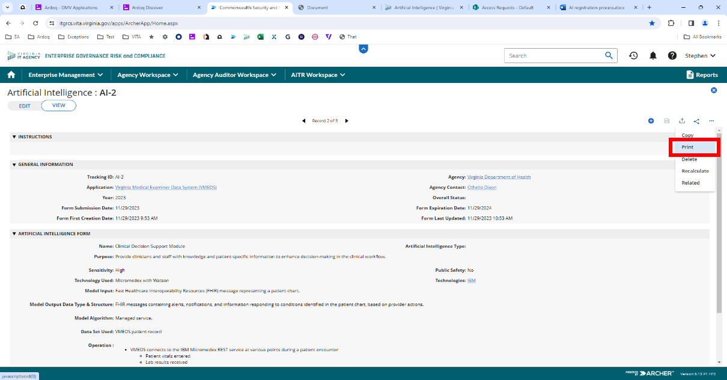Open the new tab plus button
The width and height of the screenshot is (727, 380).
tap(649, 8)
